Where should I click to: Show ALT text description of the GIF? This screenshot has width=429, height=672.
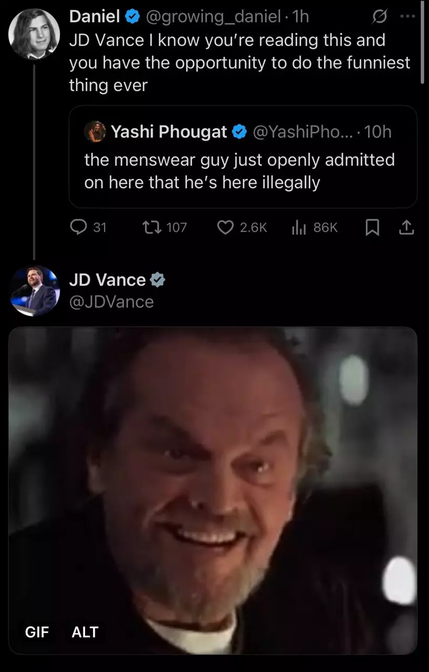point(85,632)
